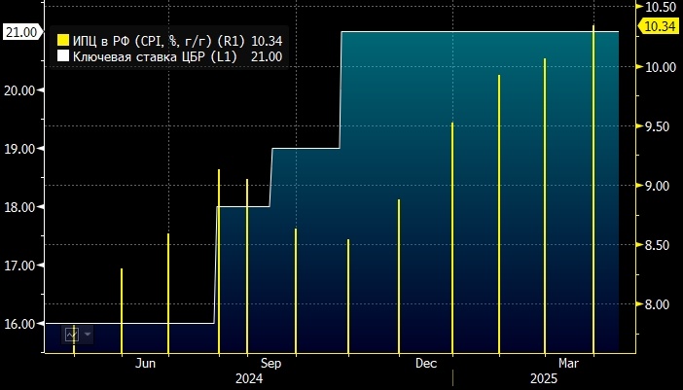Viewport: 683px width, 390px height.
Task: Open the dropdown arrow beside chart icon
Action: pos(88,335)
